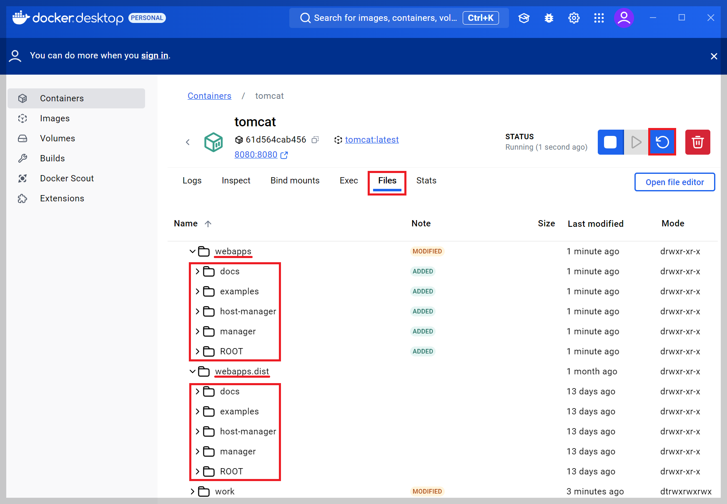Copy the container ID 61d564cab456

click(315, 140)
